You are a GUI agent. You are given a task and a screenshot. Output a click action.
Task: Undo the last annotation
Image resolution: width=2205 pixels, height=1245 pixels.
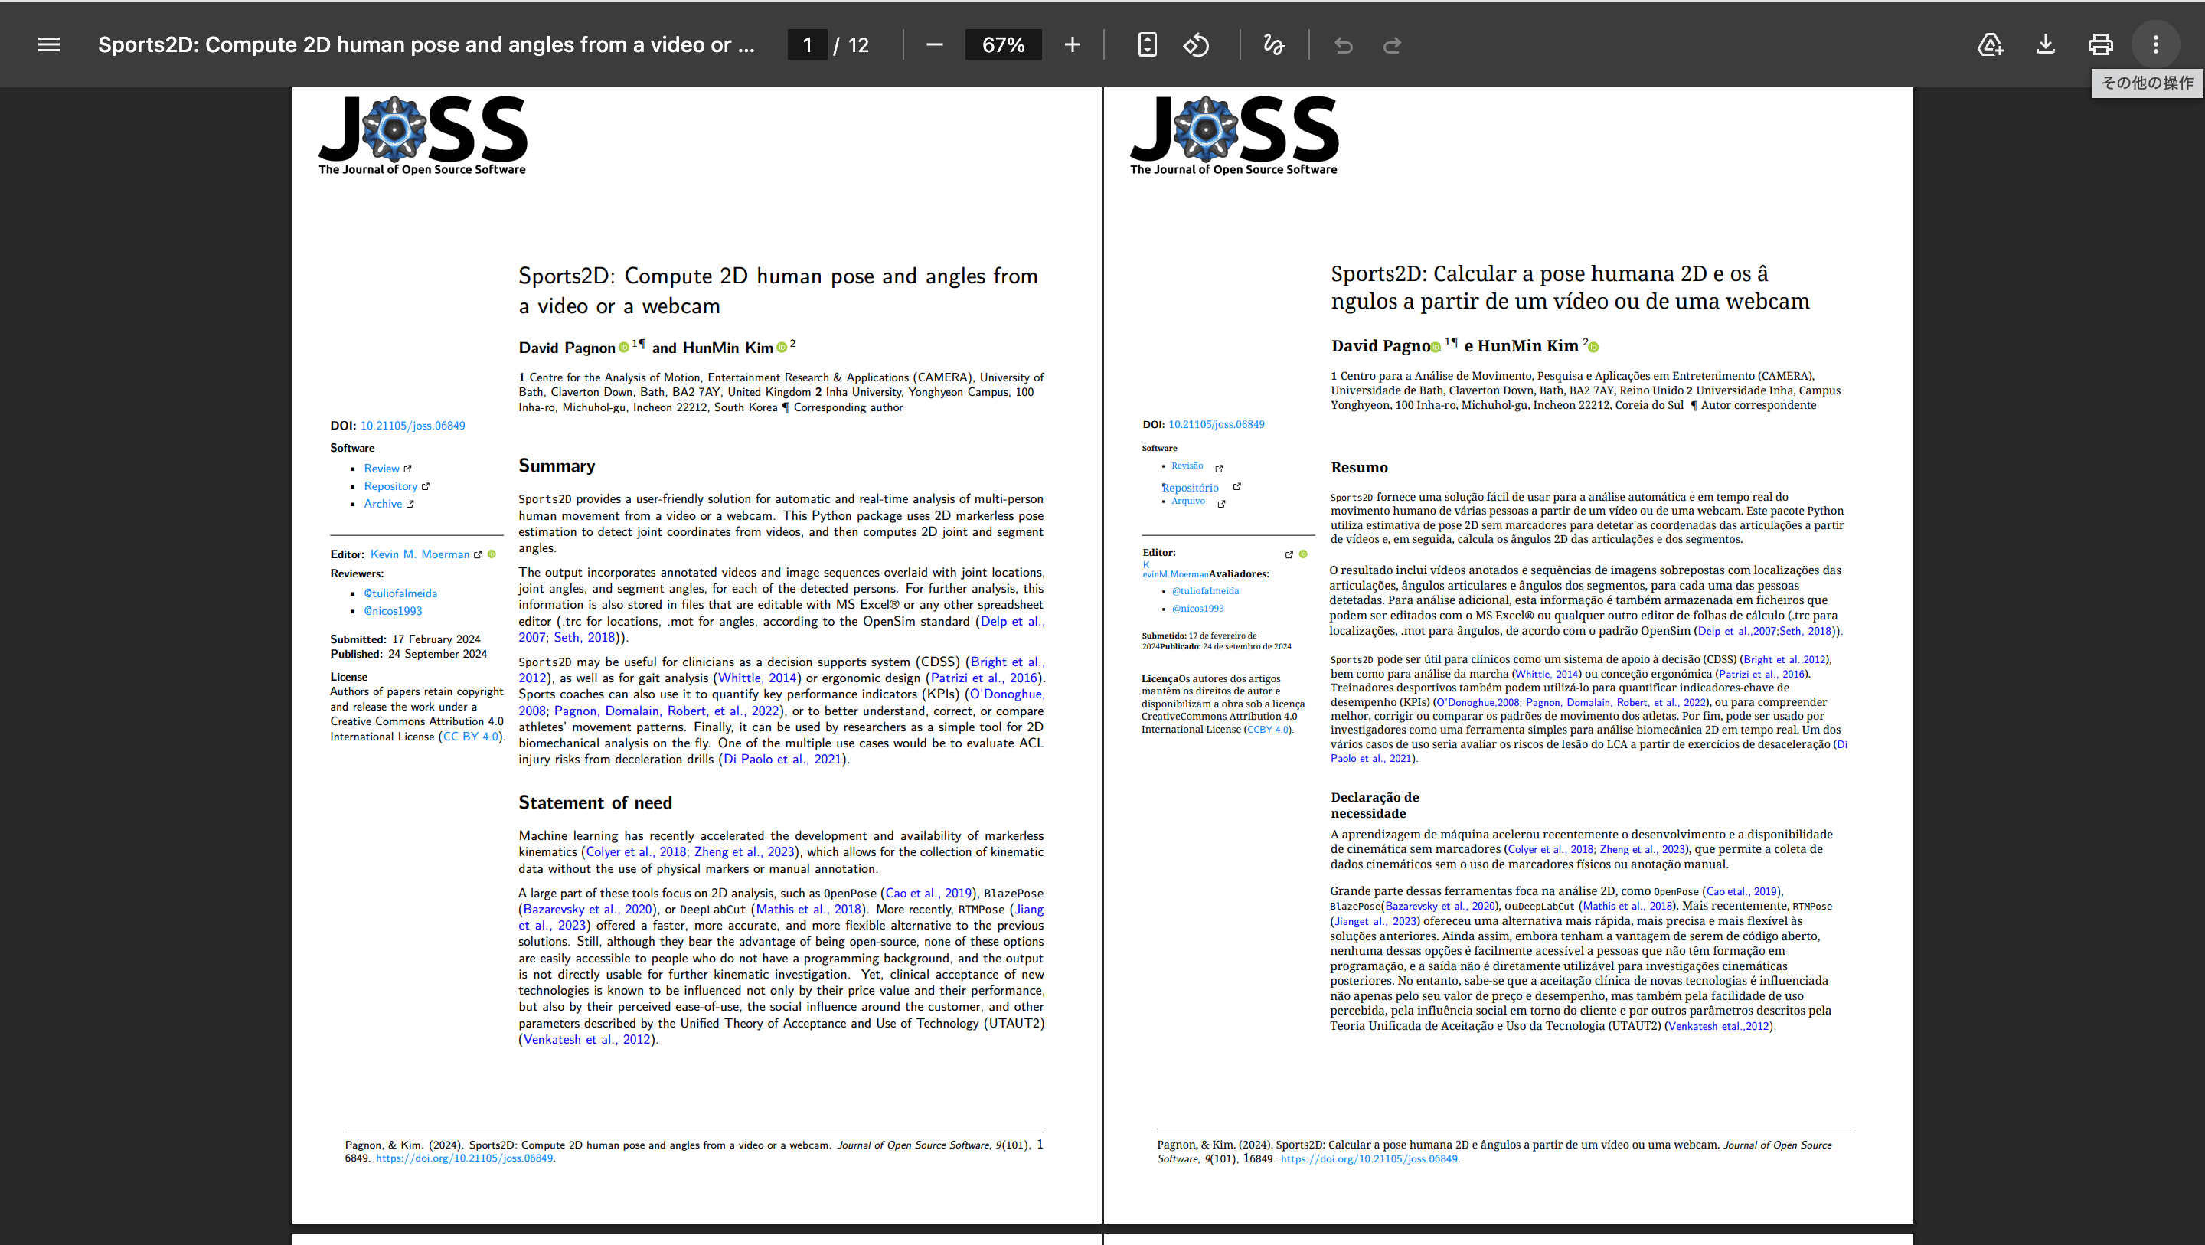tap(1343, 44)
